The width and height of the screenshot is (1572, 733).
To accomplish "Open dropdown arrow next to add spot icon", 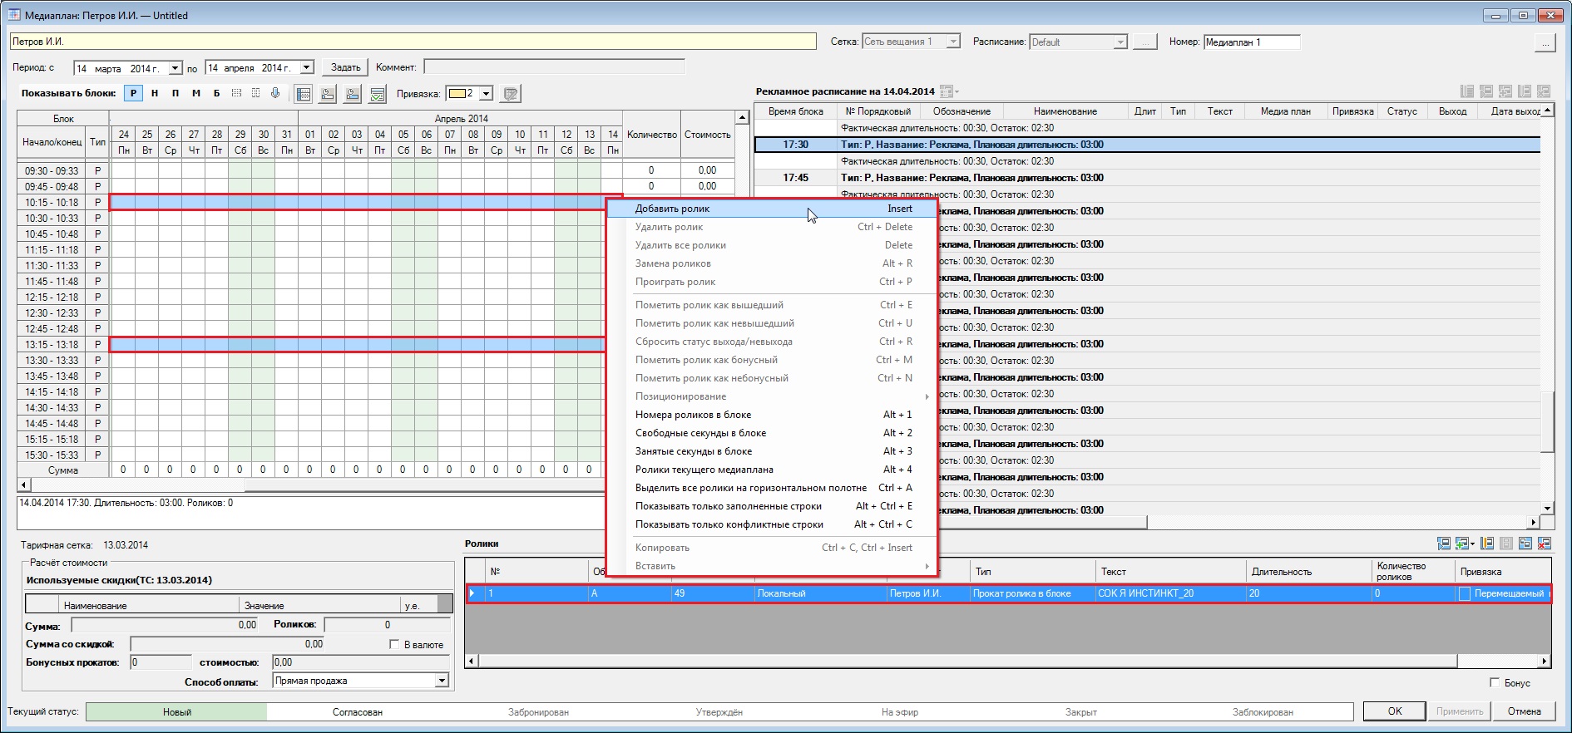I will click(x=1472, y=544).
